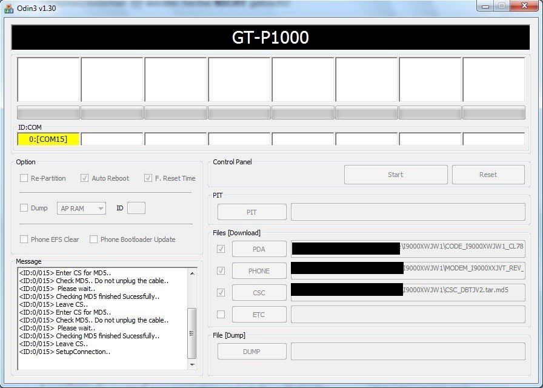Close the Odin3 window

pyautogui.click(x=524, y=6)
